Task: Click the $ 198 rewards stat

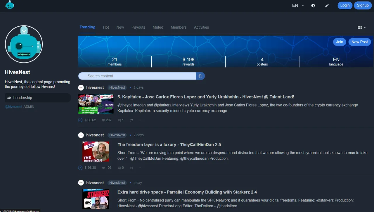Action: [x=188, y=61]
